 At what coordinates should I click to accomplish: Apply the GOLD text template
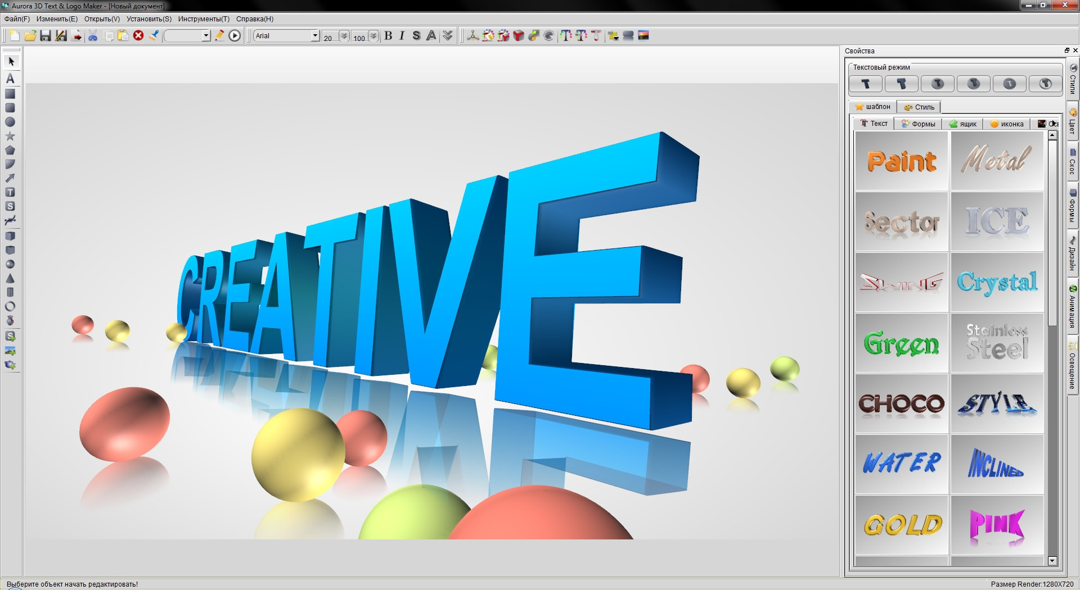(x=902, y=525)
